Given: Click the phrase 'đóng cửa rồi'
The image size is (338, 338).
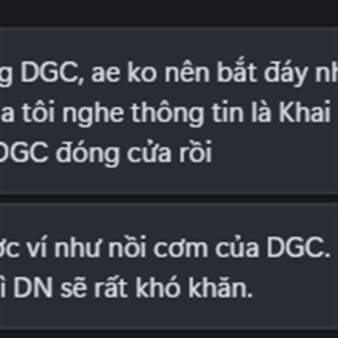Looking at the screenshot, I should pyautogui.click(x=134, y=153).
